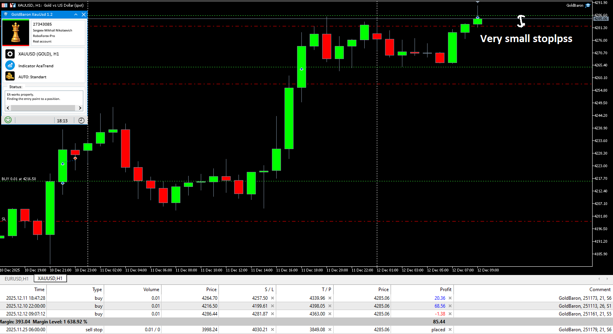The image size is (613, 334).
Task: Sort trades by the Time column header
Action: pyautogui.click(x=24, y=289)
